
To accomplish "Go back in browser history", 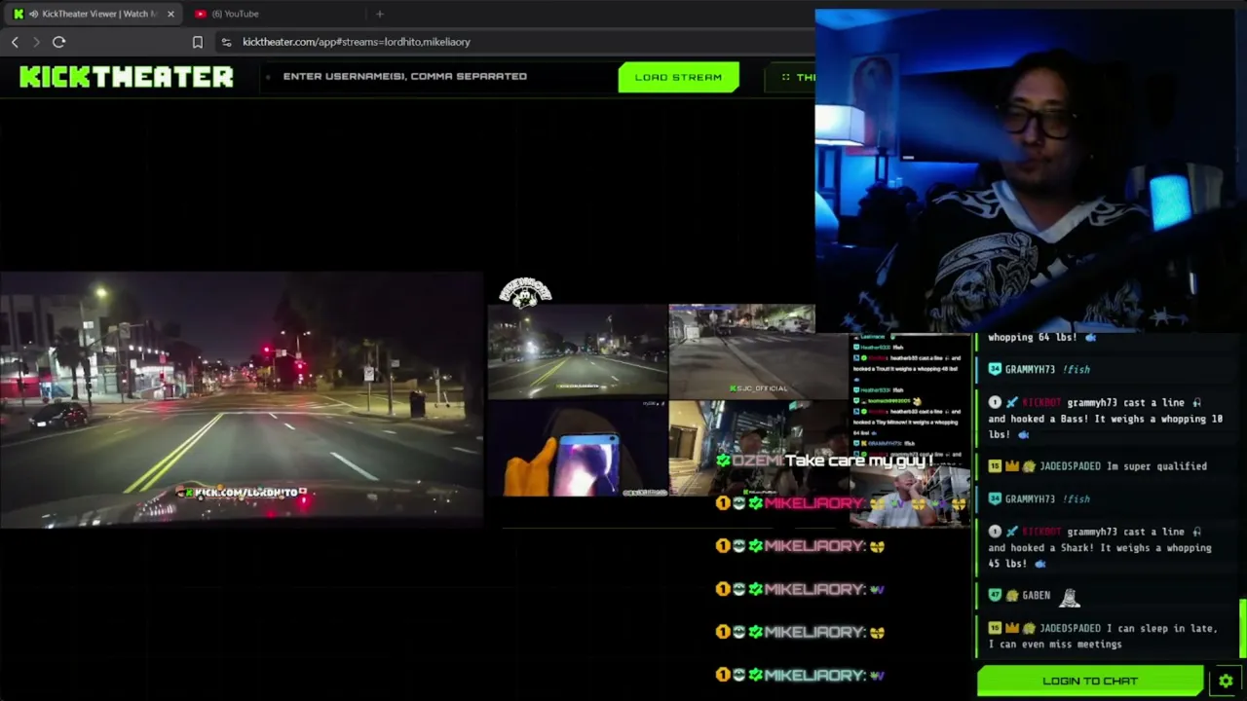I will (15, 42).
